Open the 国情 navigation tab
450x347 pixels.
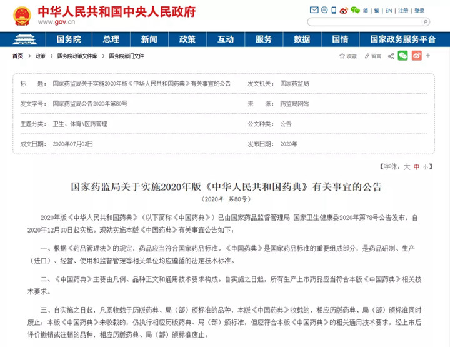point(340,39)
